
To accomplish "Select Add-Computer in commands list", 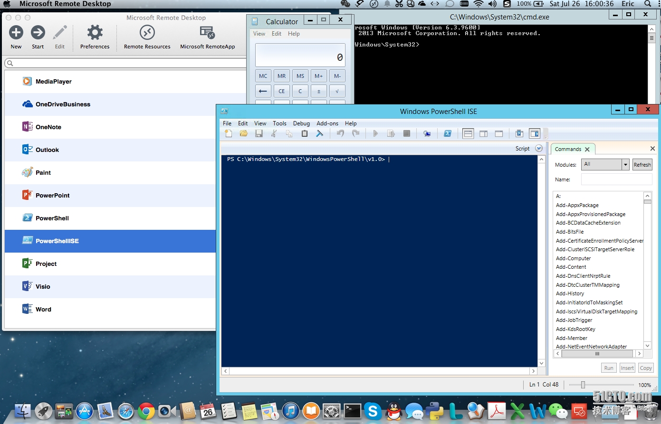I will click(573, 258).
